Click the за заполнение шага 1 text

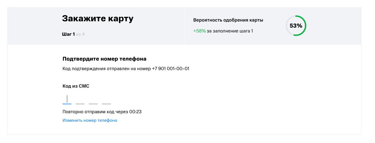230,31
